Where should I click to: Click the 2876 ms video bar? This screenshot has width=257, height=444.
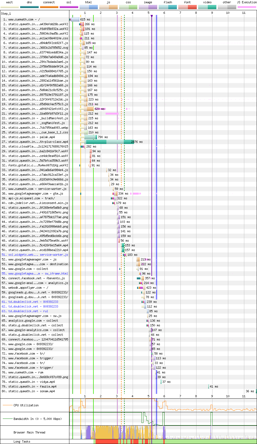(109, 142)
